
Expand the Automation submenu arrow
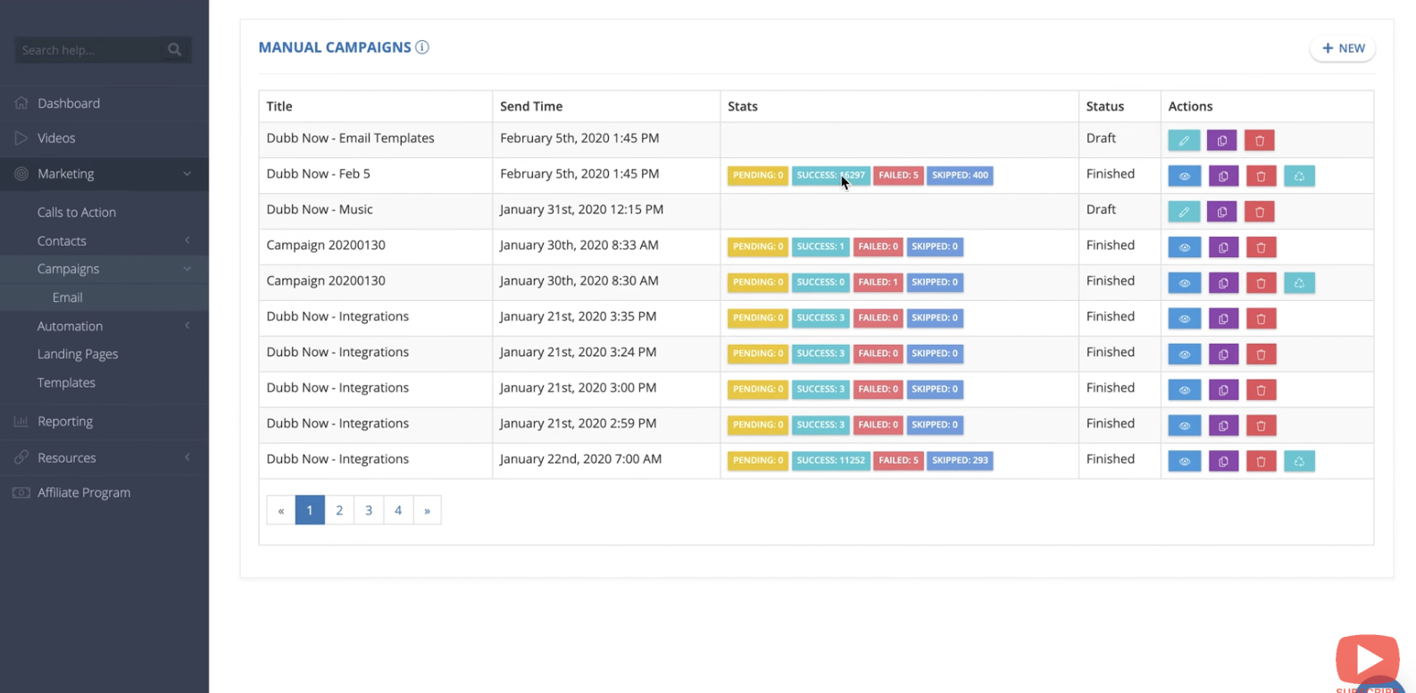click(187, 326)
